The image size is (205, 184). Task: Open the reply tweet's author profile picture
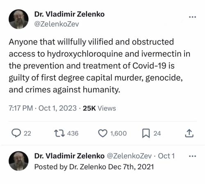(18, 161)
